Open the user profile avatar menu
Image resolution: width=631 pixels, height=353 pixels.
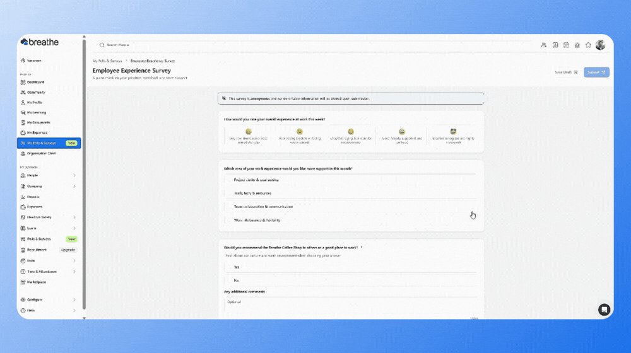click(x=601, y=45)
